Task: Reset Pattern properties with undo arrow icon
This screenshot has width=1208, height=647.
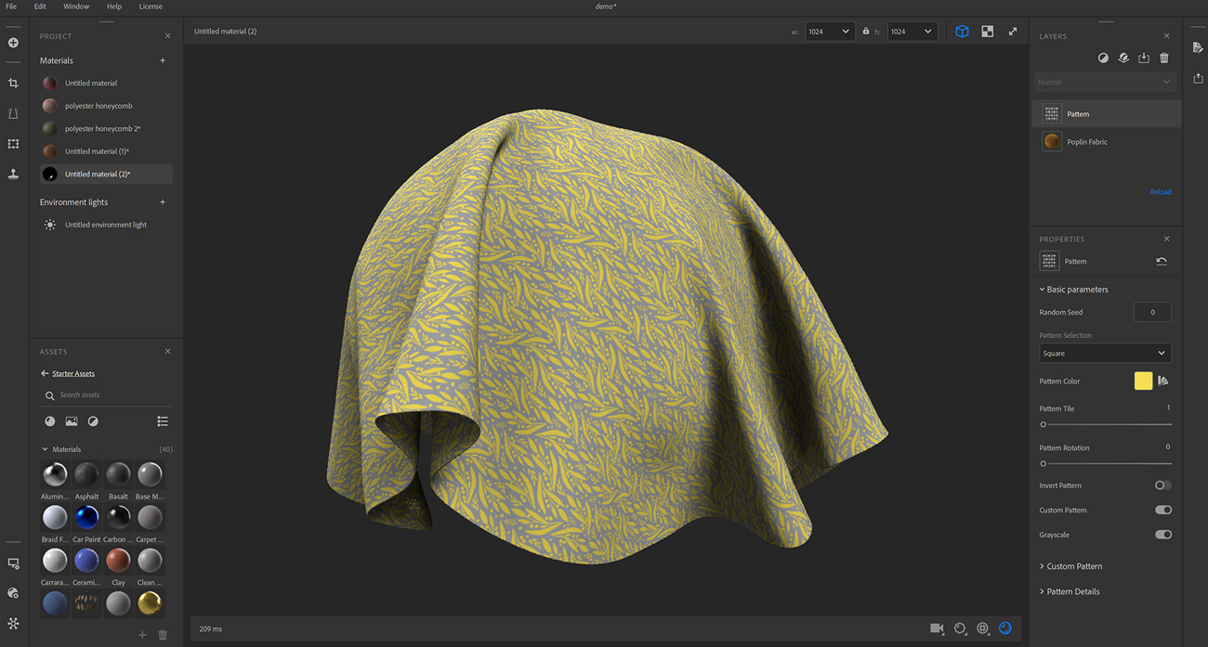Action: click(x=1162, y=262)
